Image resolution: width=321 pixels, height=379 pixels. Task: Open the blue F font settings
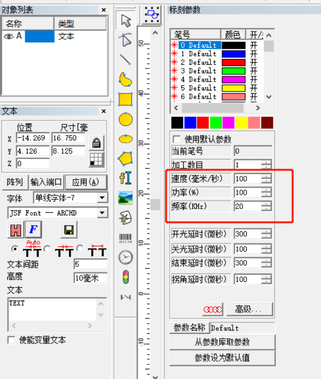[33, 229]
